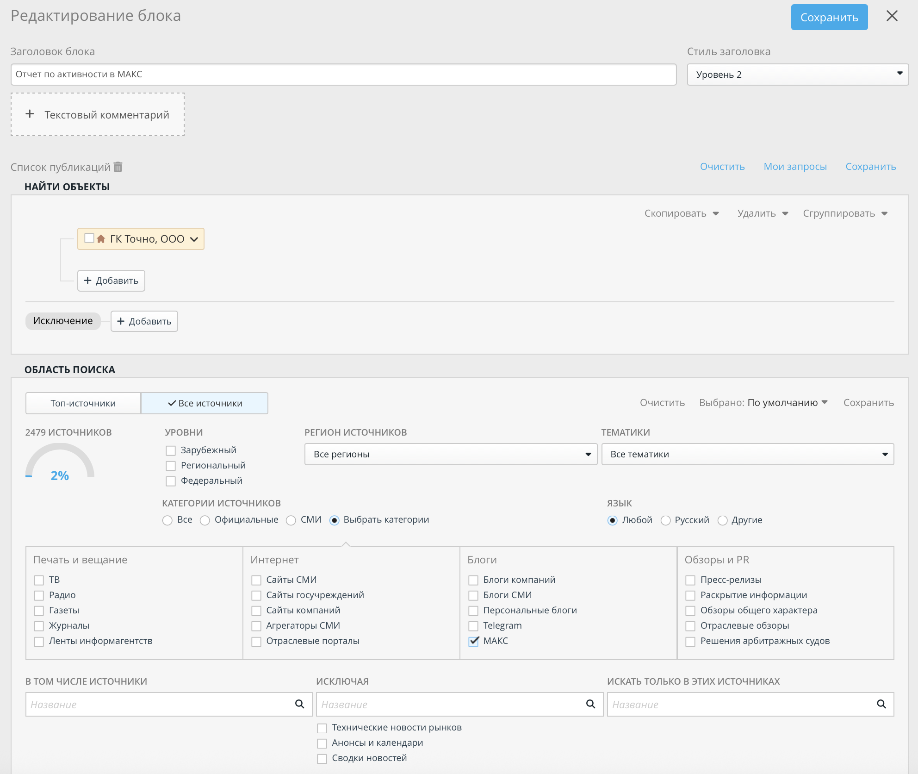Save the block with blue Сохранить button
This screenshot has height=774, width=918.
click(x=829, y=17)
